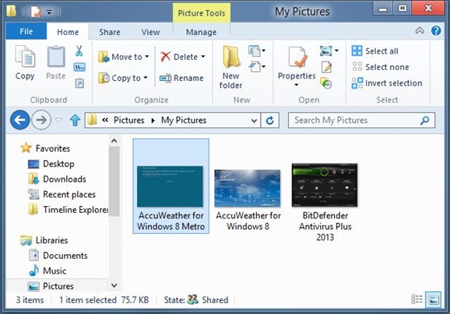The image size is (450, 314).
Task: Expand the Properties dropdown arrow
Action: tap(297, 85)
